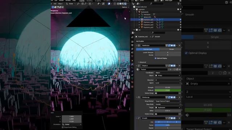
Task: Click the Smooth Factor slider
Action: [x=168, y=125]
